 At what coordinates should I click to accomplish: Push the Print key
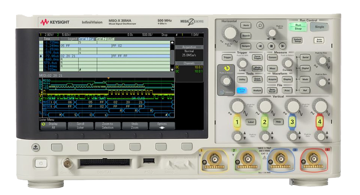point(287,91)
